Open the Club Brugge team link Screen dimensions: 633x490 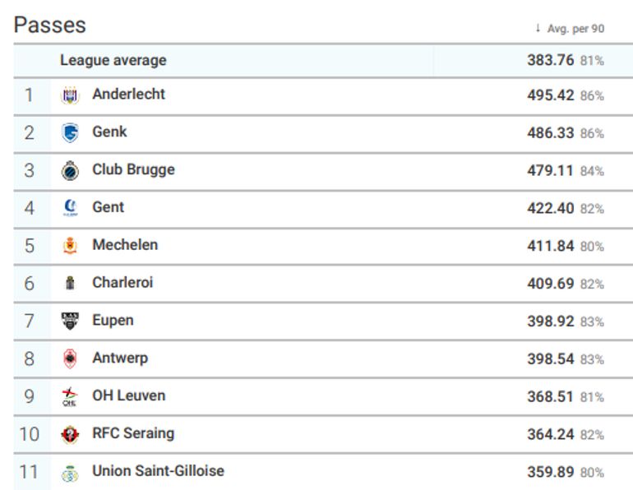(x=133, y=170)
